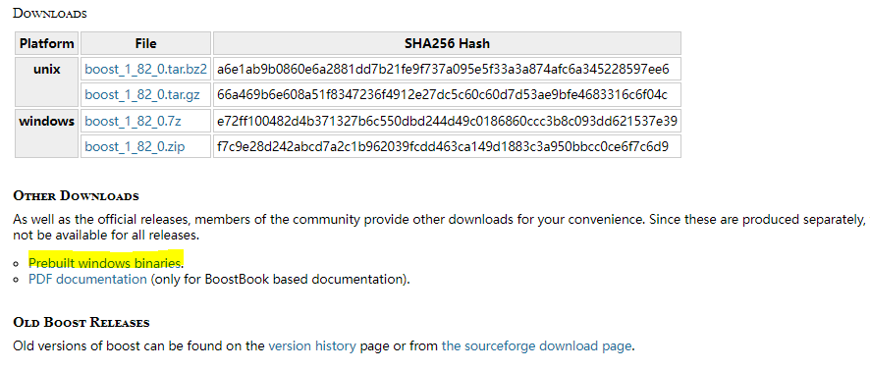This screenshot has width=870, height=370.
Task: Open the sourceforge download page link
Action: [536, 346]
